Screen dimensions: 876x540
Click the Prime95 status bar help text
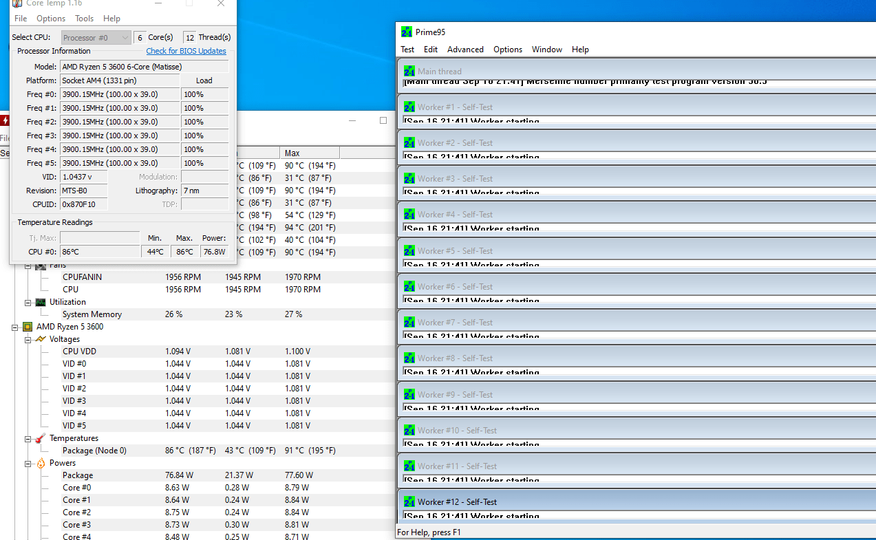tap(429, 532)
